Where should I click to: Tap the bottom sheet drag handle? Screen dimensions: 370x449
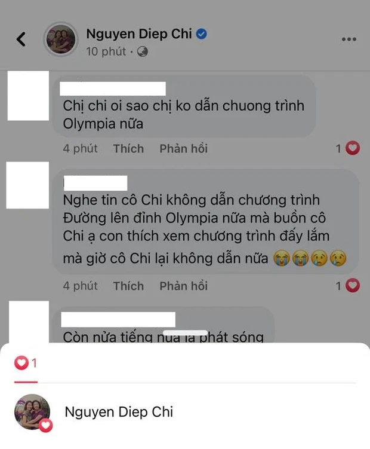point(185,333)
